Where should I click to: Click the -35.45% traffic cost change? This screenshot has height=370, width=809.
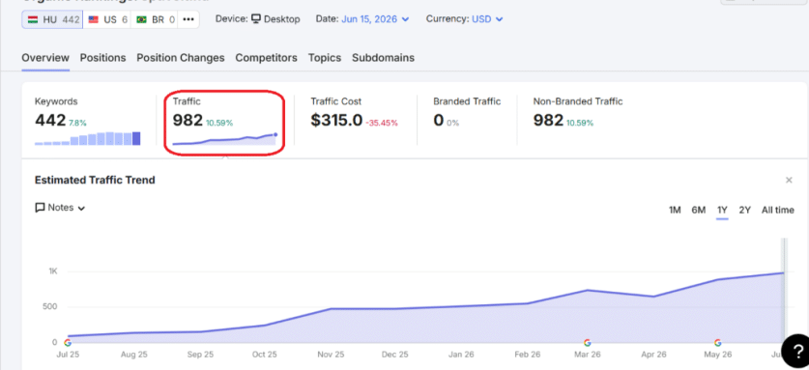382,124
